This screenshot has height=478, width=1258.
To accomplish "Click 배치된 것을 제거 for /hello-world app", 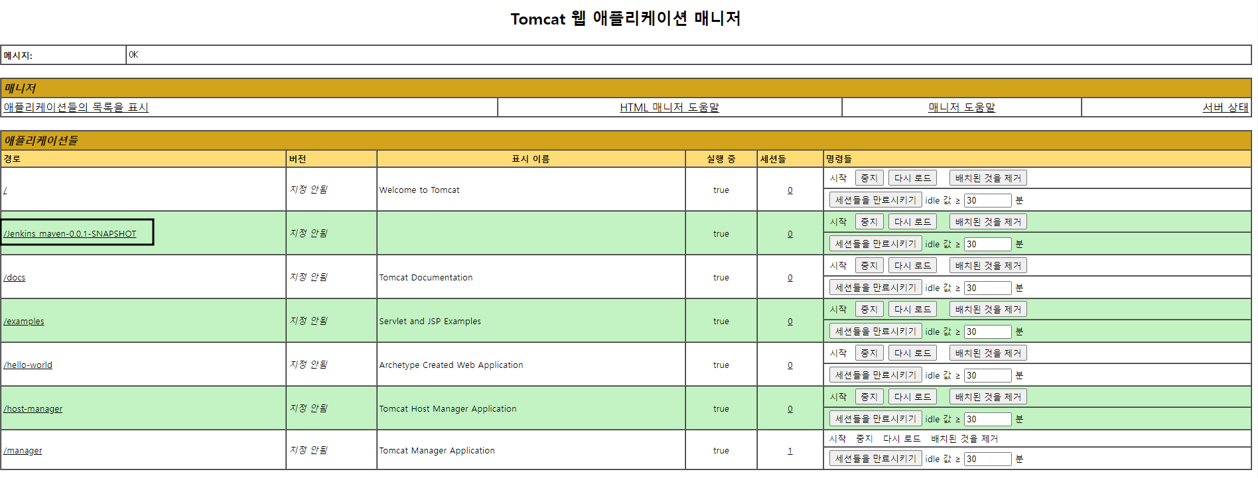I will (x=988, y=353).
